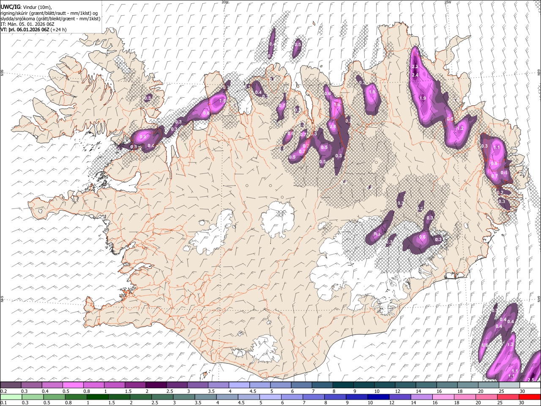Pick the pale grey 25 swatch in upper legend
The image size is (541, 406).
(509, 385)
